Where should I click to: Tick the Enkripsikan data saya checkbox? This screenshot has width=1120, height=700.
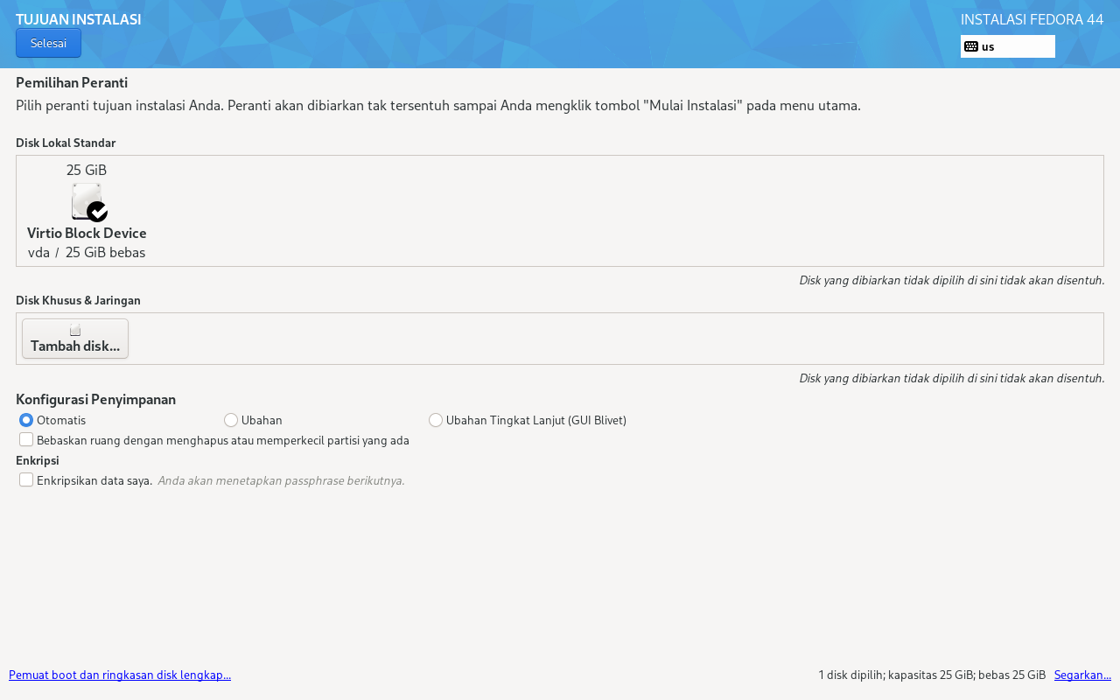[x=26, y=479]
